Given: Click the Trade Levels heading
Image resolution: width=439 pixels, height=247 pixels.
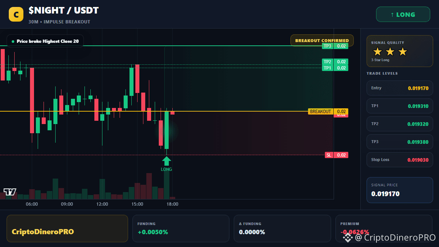Looking at the screenshot, I should click(382, 74).
